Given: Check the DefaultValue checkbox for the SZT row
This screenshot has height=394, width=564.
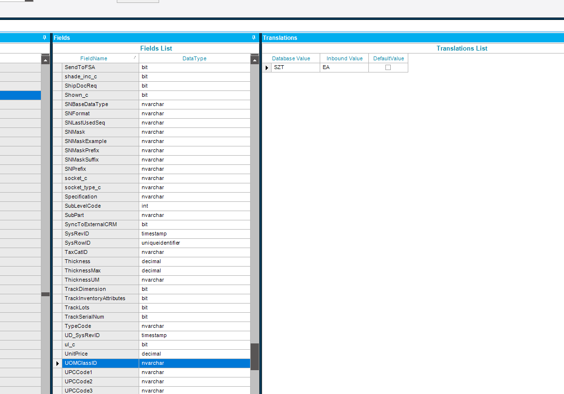Looking at the screenshot, I should pyautogui.click(x=388, y=67).
